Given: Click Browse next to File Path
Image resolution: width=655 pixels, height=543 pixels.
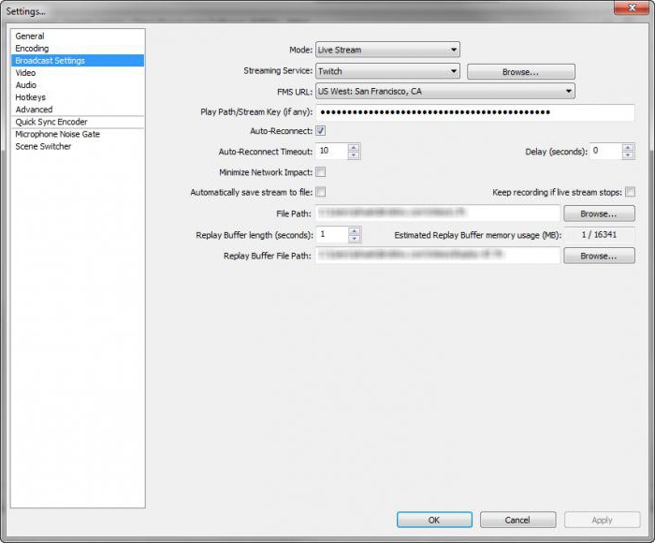Looking at the screenshot, I should 599,213.
